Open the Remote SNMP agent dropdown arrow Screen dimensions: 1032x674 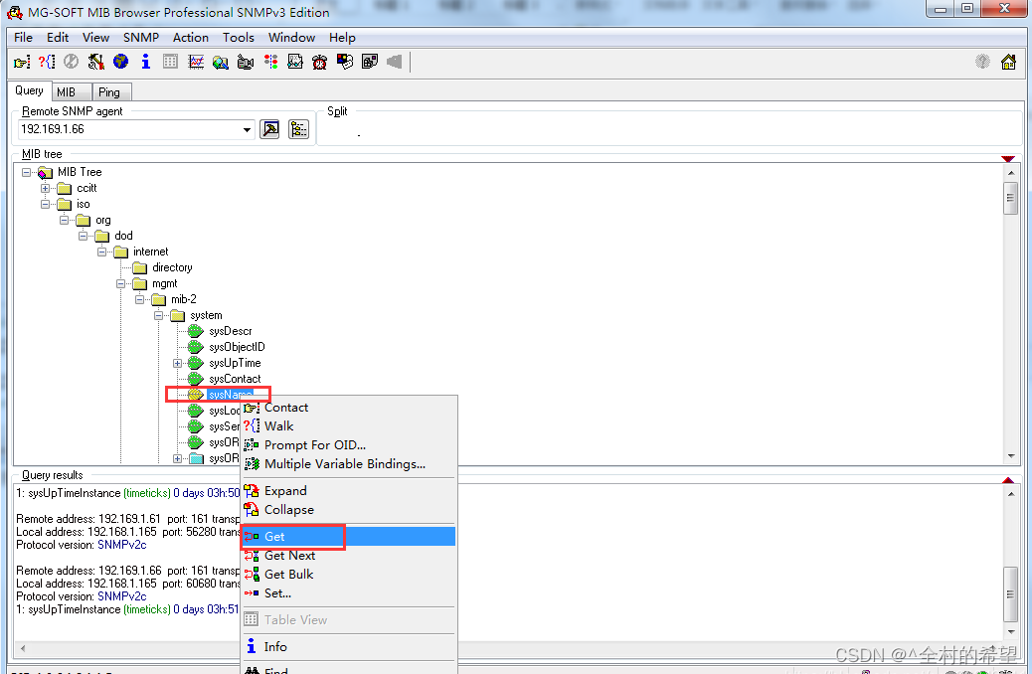pyautogui.click(x=247, y=129)
